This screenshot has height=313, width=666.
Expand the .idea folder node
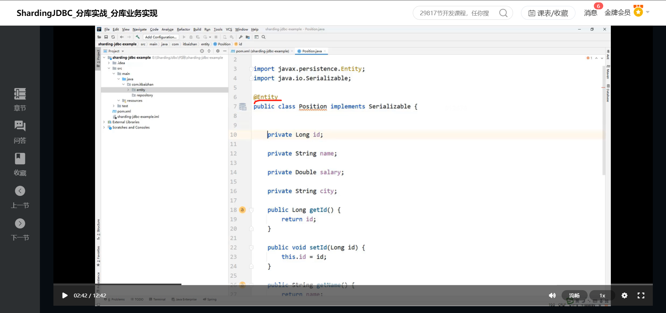(x=109, y=63)
